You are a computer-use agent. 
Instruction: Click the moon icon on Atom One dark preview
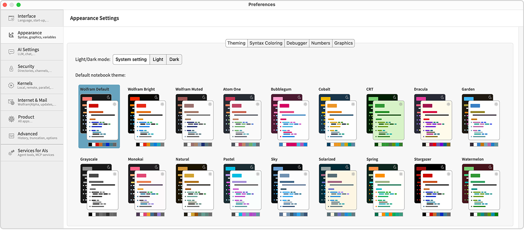[252, 97]
